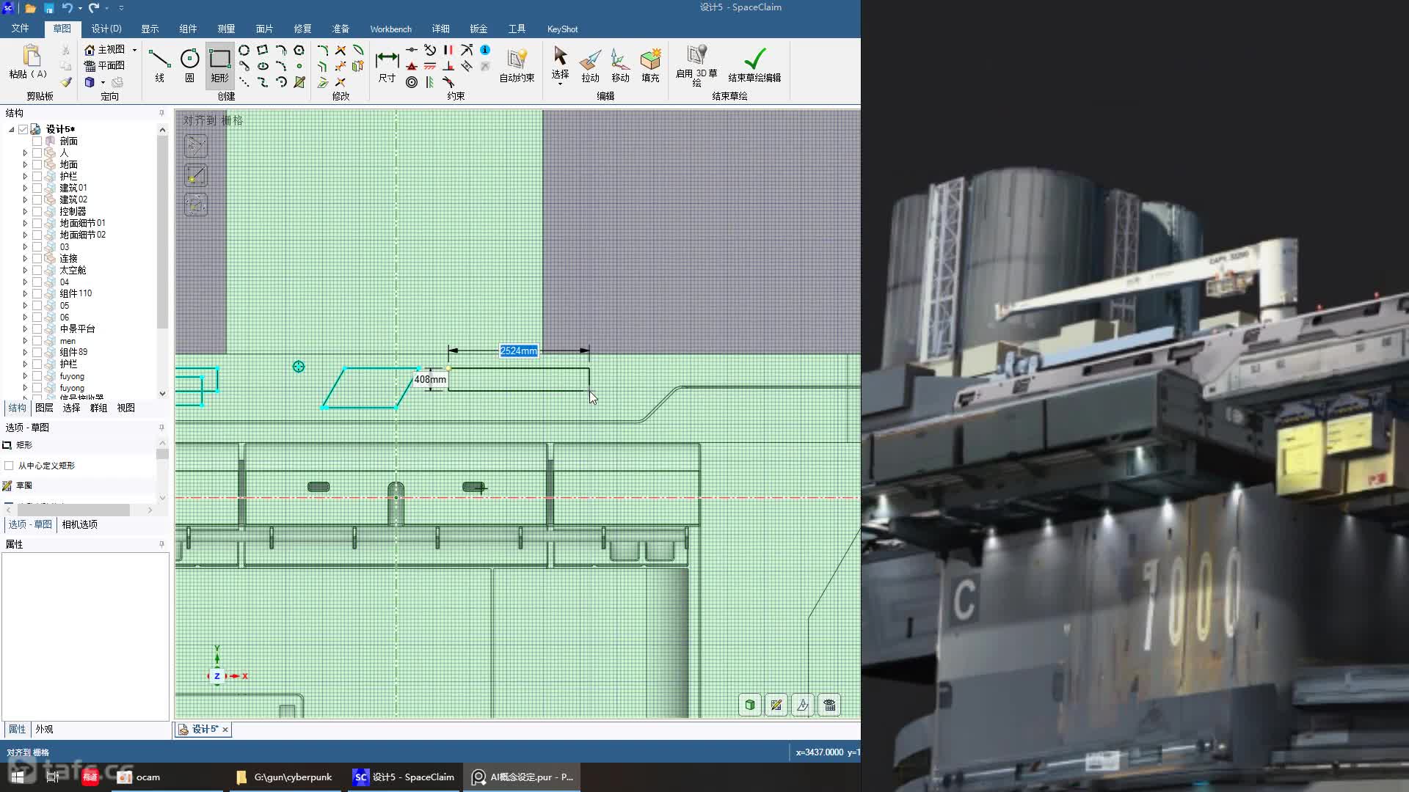This screenshot has height=792, width=1409.
Task: Click End Sketch Editing green checkmark
Action: 754,65
